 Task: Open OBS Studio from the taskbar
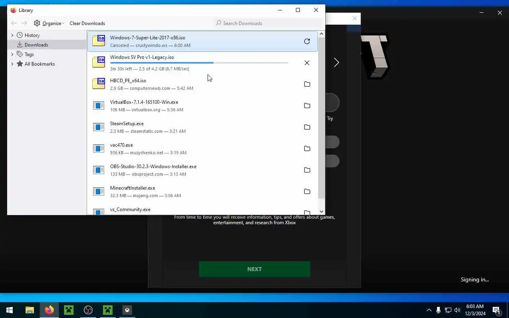tap(88, 310)
